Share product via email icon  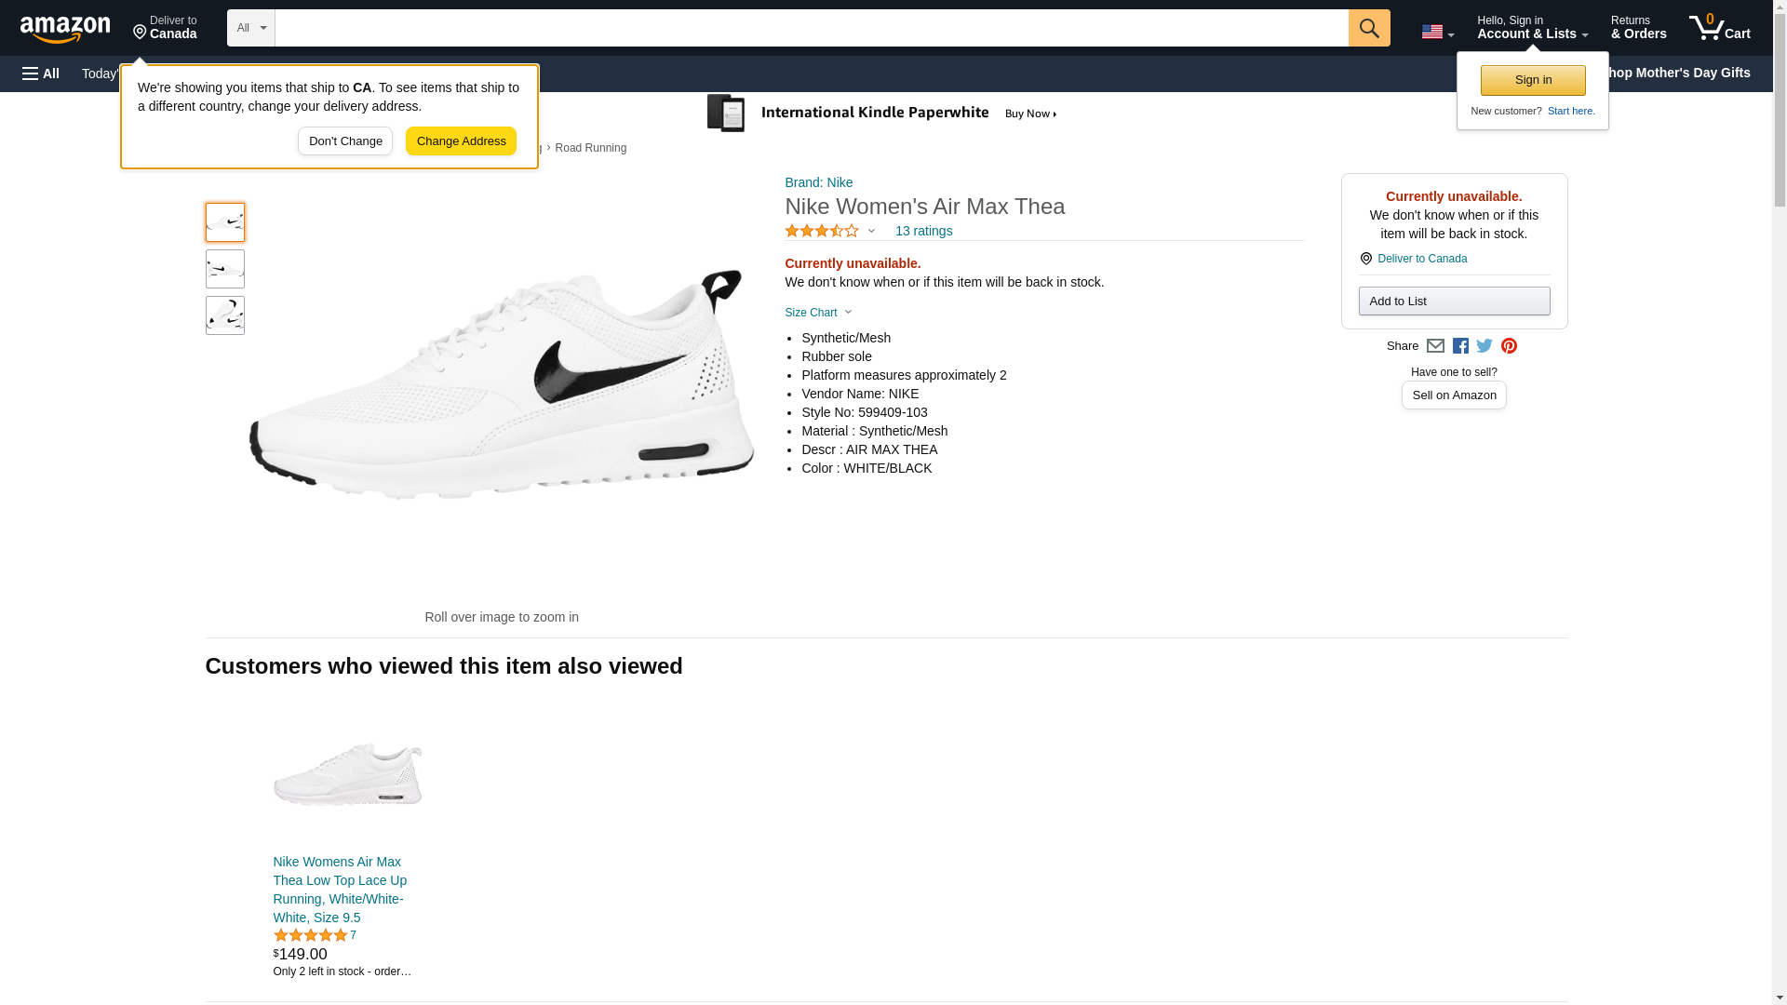[x=1435, y=346]
